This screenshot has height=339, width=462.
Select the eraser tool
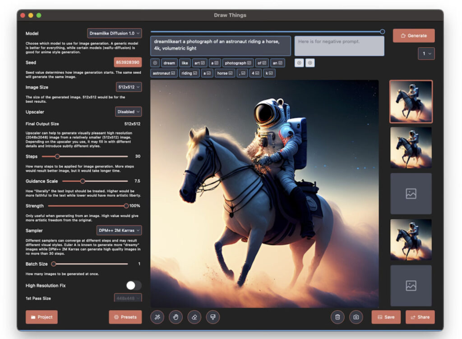(194, 317)
